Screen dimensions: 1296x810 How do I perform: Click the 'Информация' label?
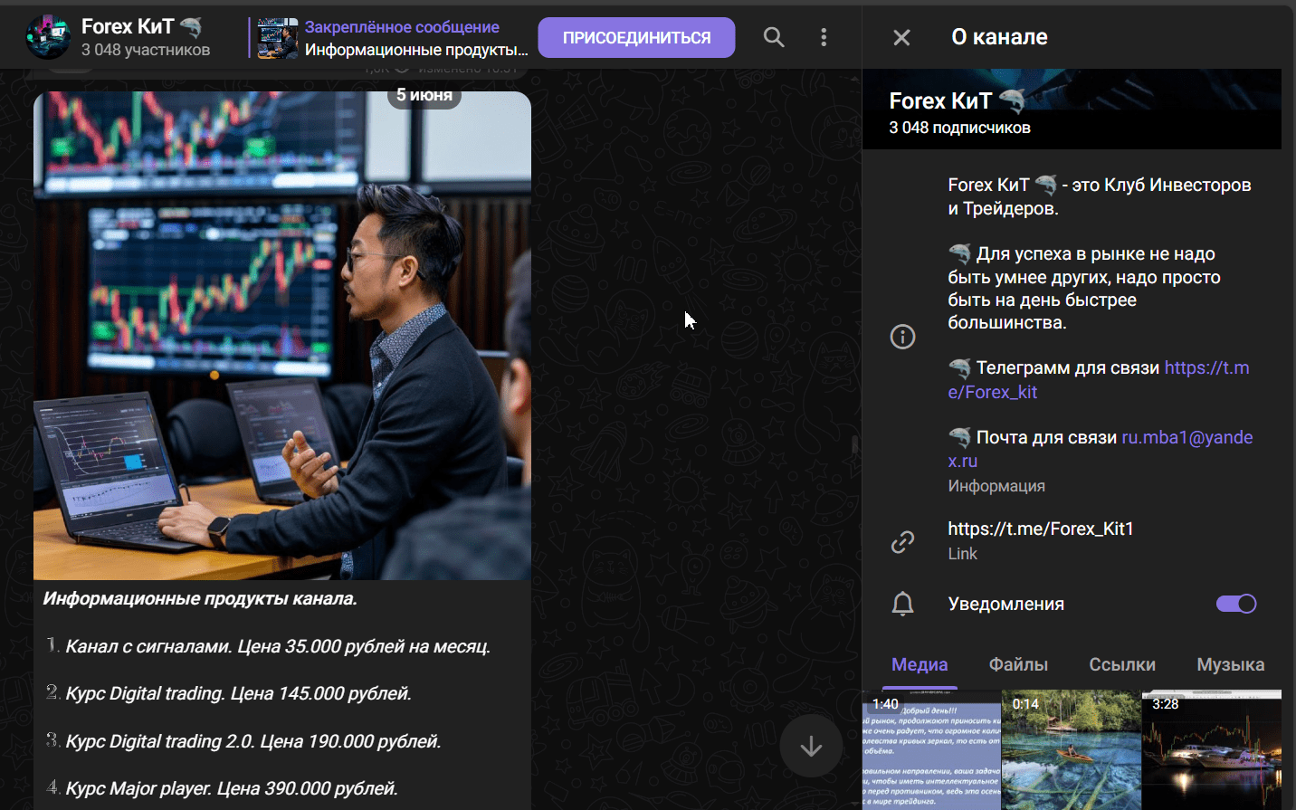996,486
